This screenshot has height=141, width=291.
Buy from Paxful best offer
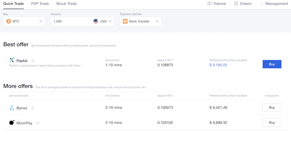[272, 64]
